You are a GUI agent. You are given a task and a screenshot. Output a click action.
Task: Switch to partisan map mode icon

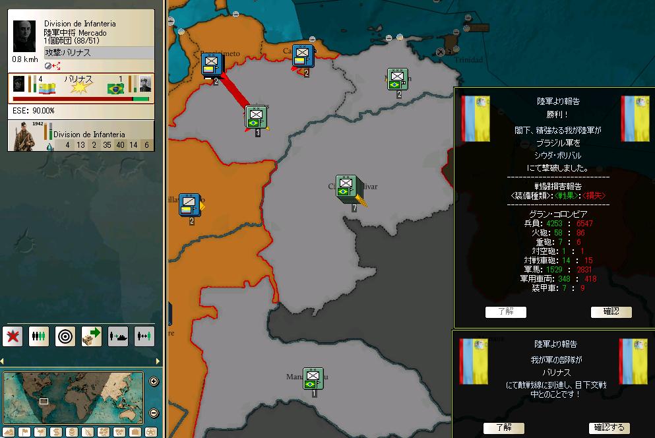tap(88, 432)
